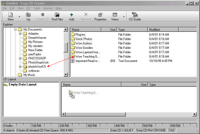Select the Empty Data Layout node
This screenshot has height=134, width=200.
coord(23,84)
